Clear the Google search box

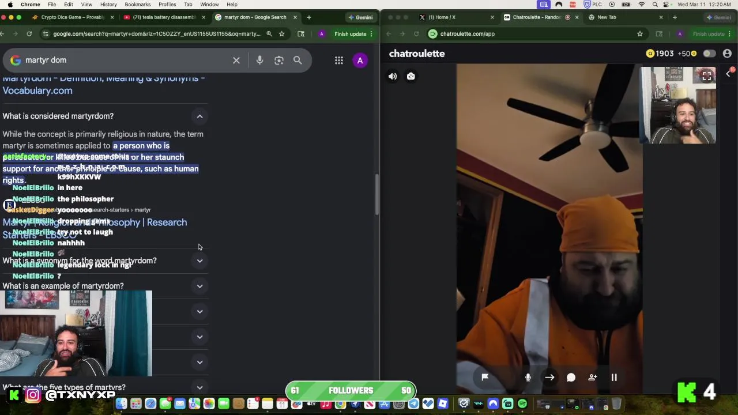236,60
